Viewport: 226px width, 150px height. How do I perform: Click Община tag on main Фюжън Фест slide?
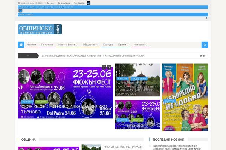(42, 102)
